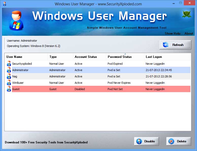Sort by the Account Status column header
This screenshot has width=197, height=151.
86,57
